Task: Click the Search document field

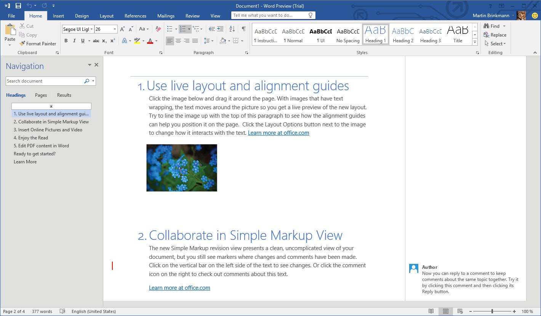Action: pyautogui.click(x=46, y=81)
